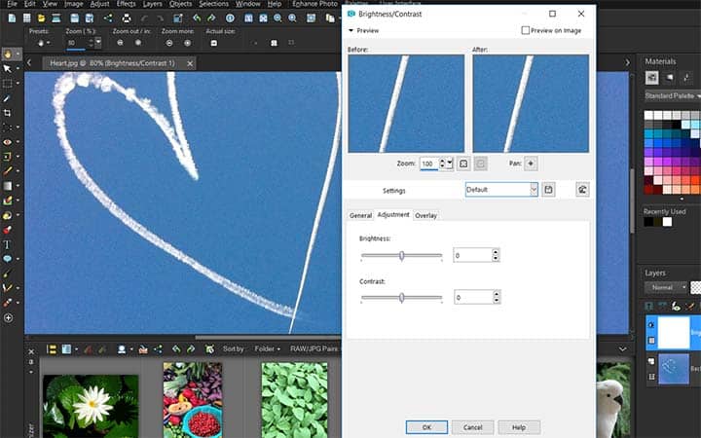Select the speech bubble Preset Shape tool
Screen dimensions: 701x438
click(x=8, y=259)
